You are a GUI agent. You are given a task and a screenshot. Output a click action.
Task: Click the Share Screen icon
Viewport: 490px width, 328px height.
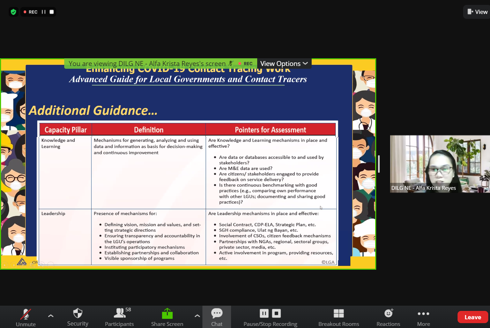(x=167, y=313)
